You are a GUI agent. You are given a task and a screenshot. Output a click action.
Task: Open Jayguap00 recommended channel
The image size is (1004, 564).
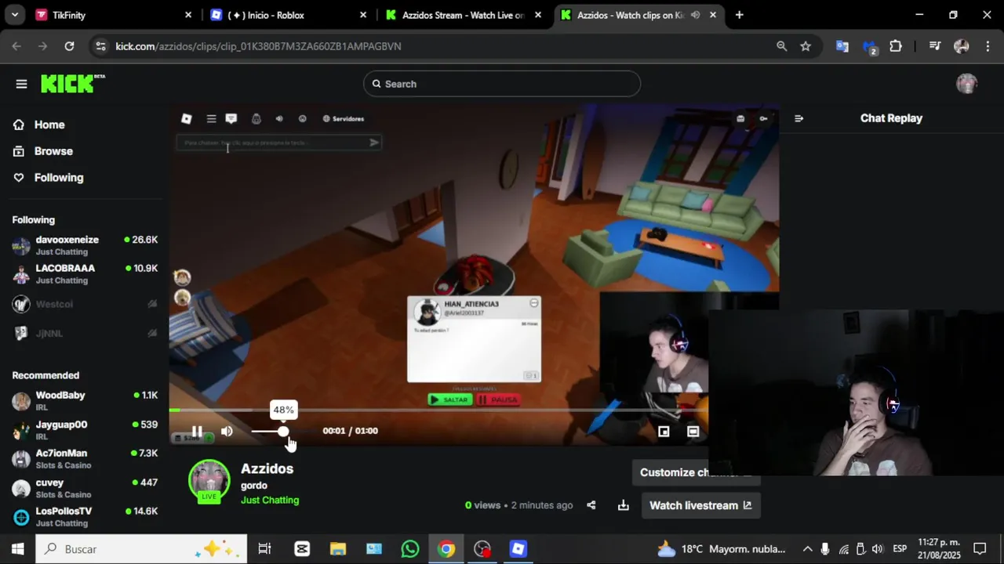click(x=85, y=430)
